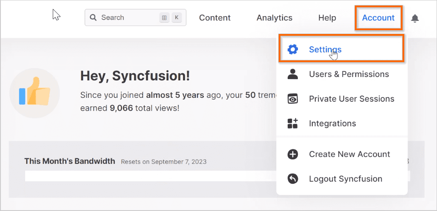
Task: Select Settings from the Account dropdown
Action: (342, 49)
